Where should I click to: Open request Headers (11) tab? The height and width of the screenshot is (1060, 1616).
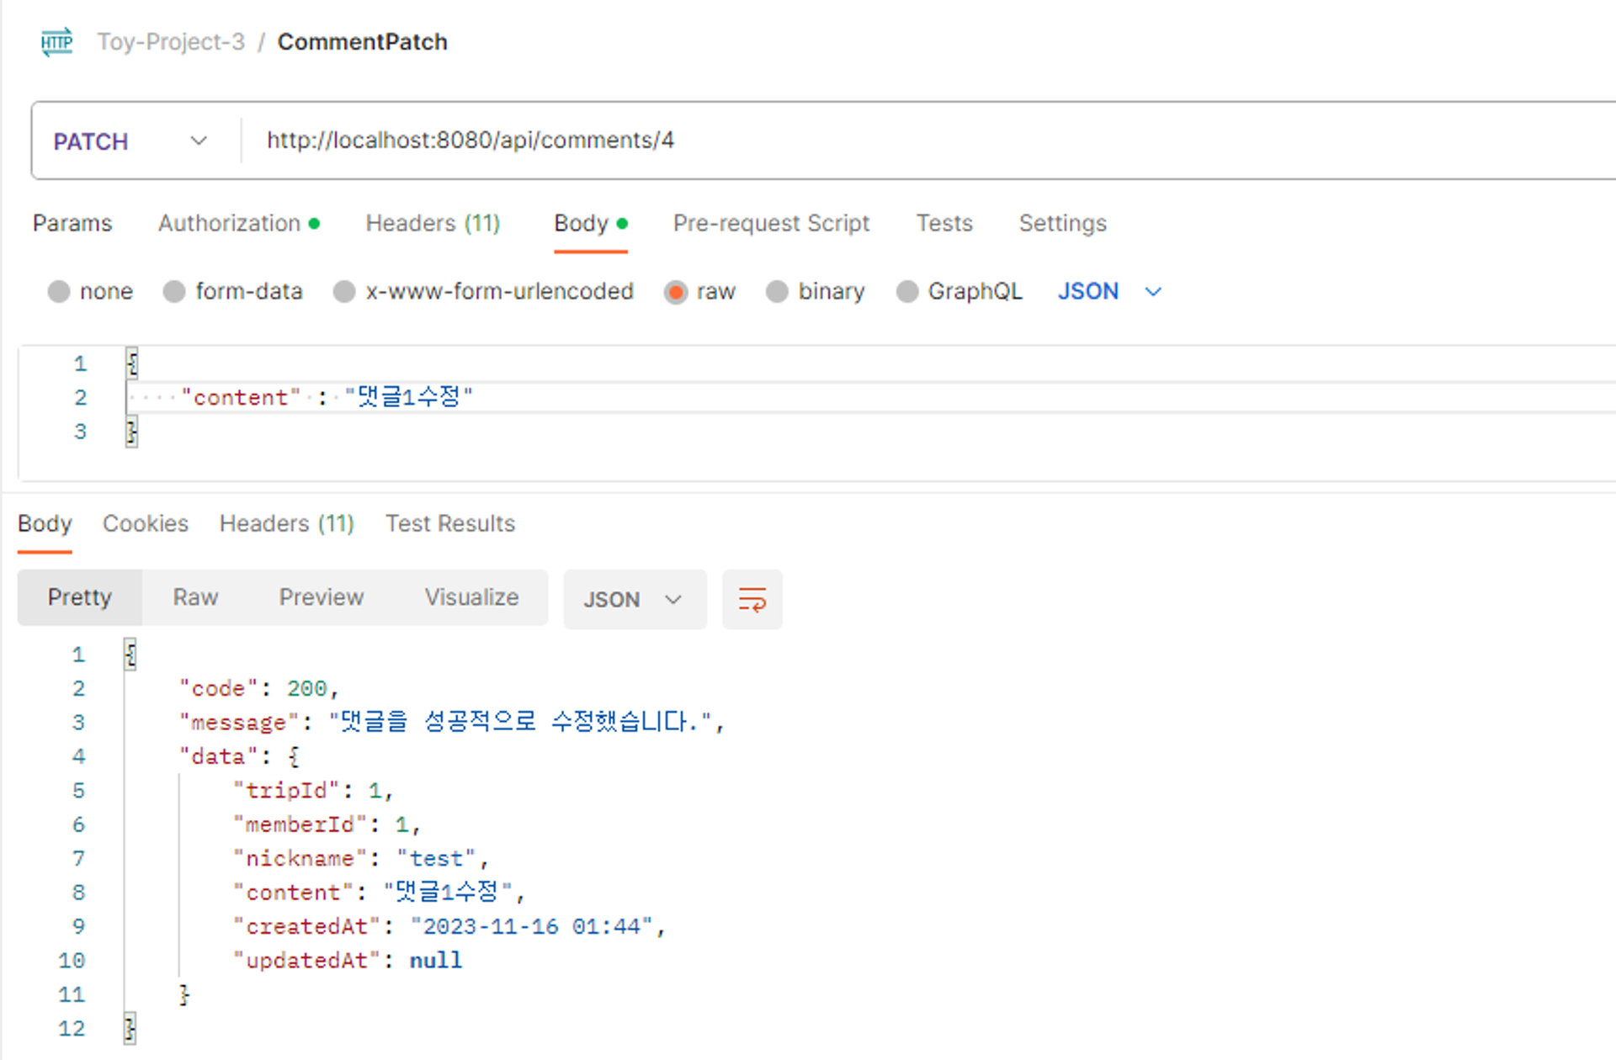[433, 223]
